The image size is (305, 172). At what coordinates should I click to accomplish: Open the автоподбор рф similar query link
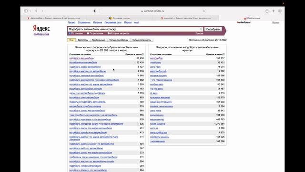pos(158,71)
